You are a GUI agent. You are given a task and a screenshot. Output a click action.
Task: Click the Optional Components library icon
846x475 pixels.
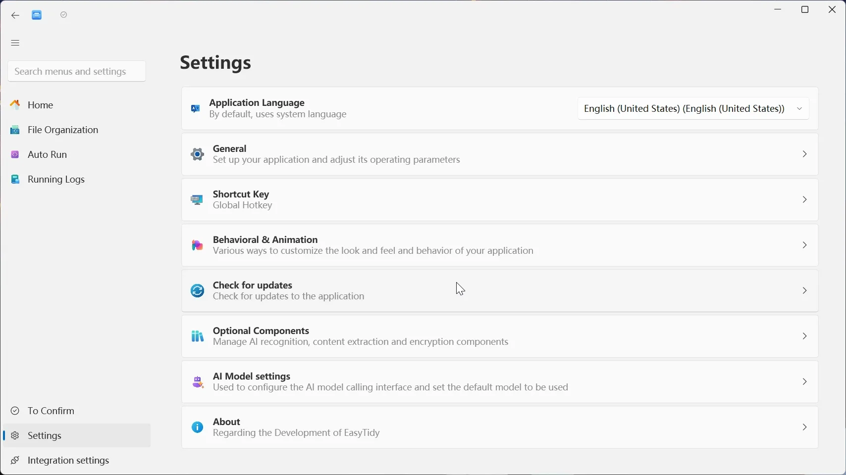(x=197, y=336)
